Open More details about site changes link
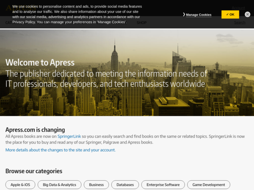254x190 pixels. [61, 150]
